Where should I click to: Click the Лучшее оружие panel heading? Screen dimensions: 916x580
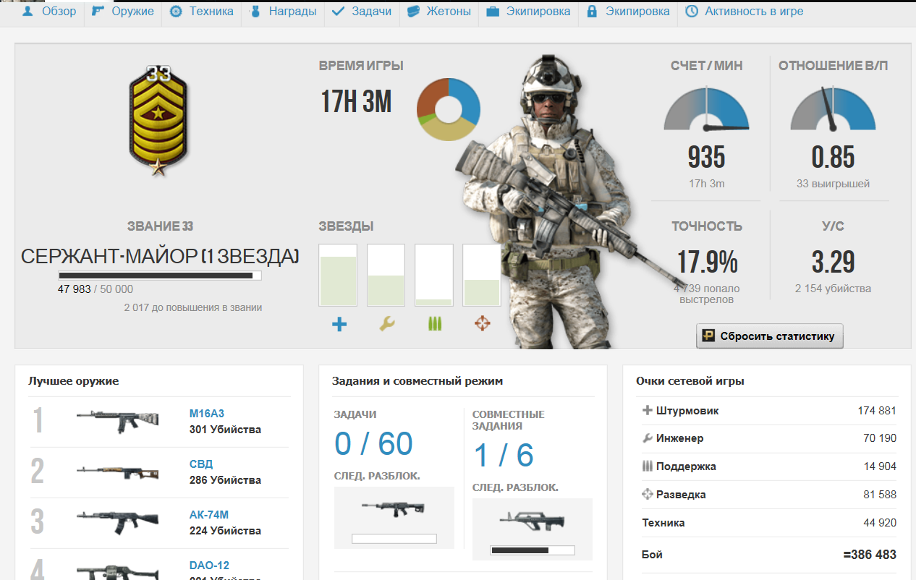pyautogui.click(x=74, y=380)
